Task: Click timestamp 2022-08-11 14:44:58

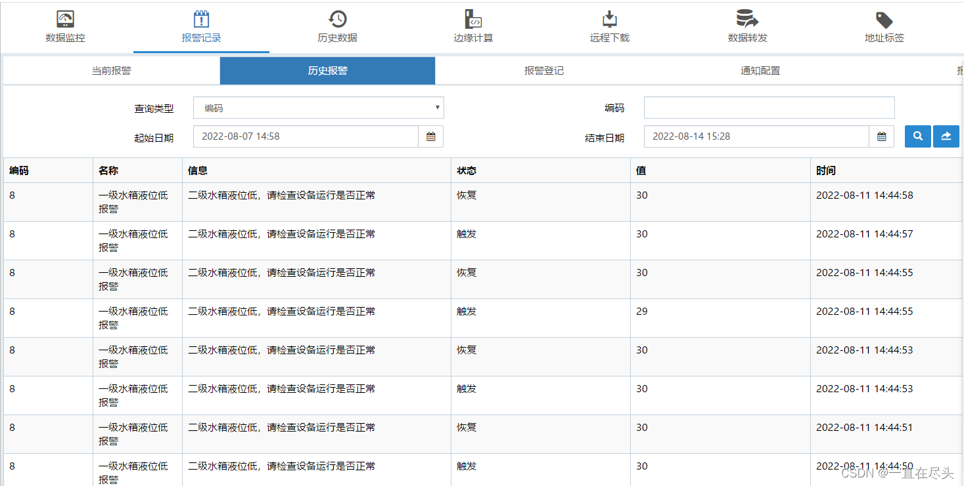Action: pos(865,195)
